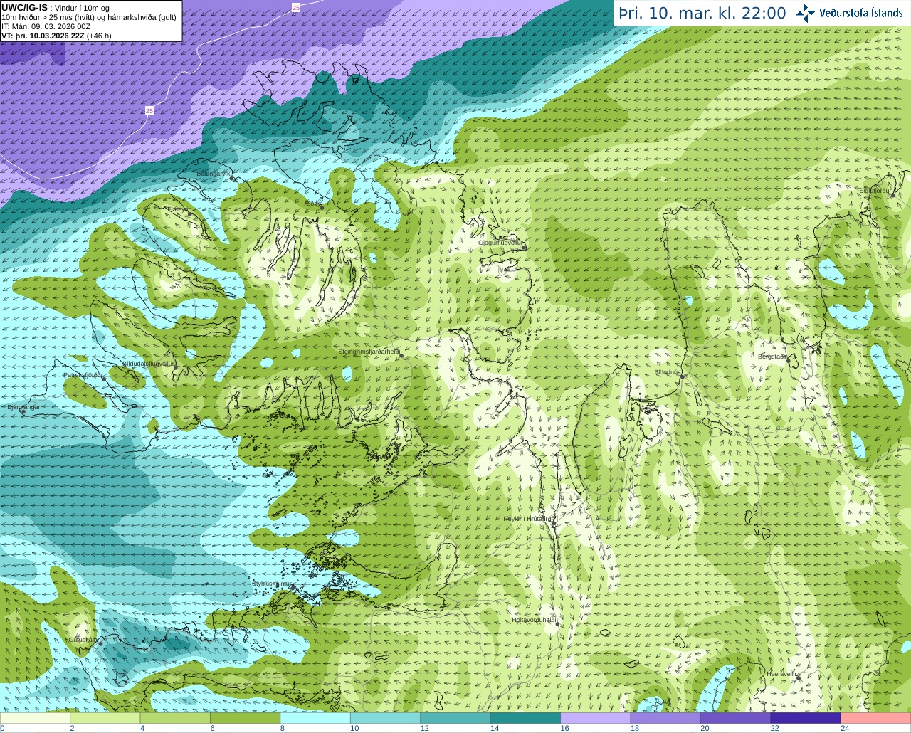Click the legend value '12'

tap(424, 728)
